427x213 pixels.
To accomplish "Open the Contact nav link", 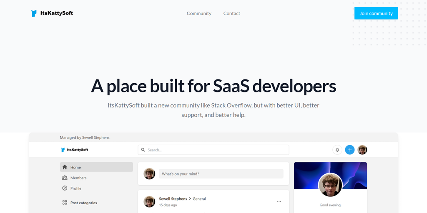I will coord(231,13).
